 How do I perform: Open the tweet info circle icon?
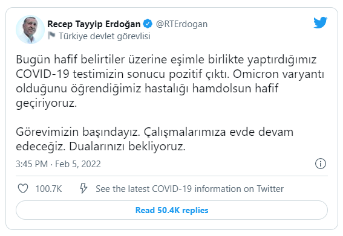pyautogui.click(x=321, y=164)
